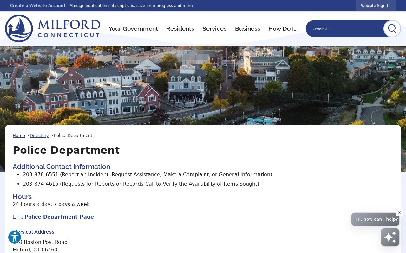Click the Physical Address heading

point(33,232)
